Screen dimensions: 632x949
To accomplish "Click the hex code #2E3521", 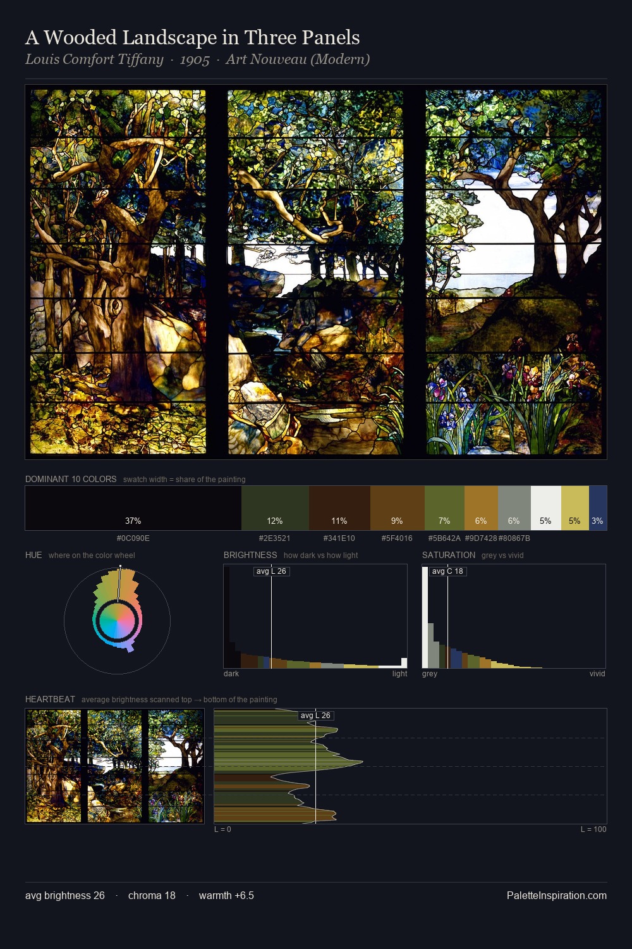I will (275, 538).
